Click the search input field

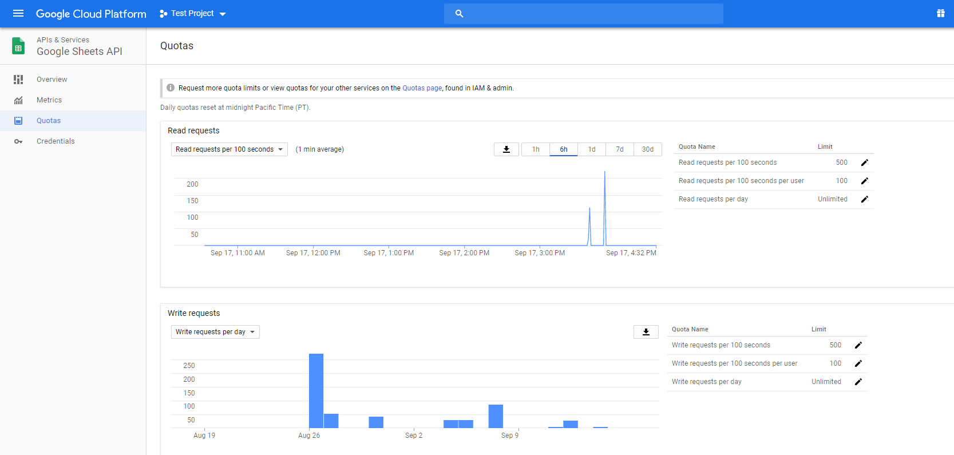click(x=589, y=13)
